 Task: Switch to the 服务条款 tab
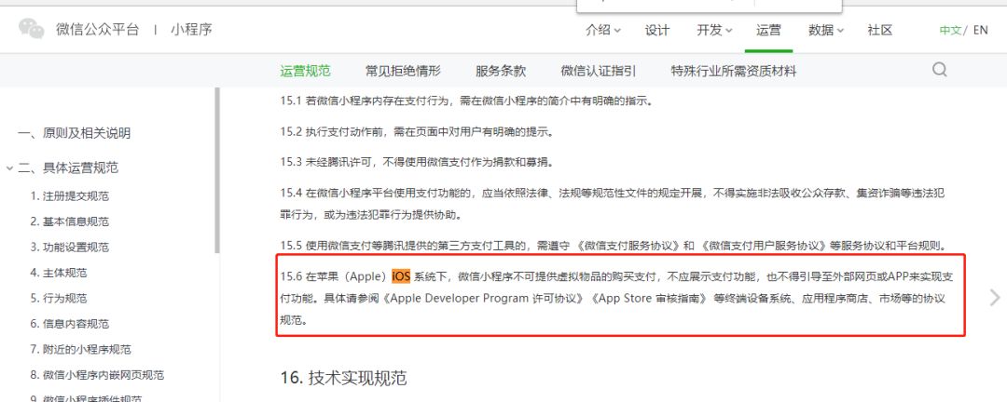[501, 71]
